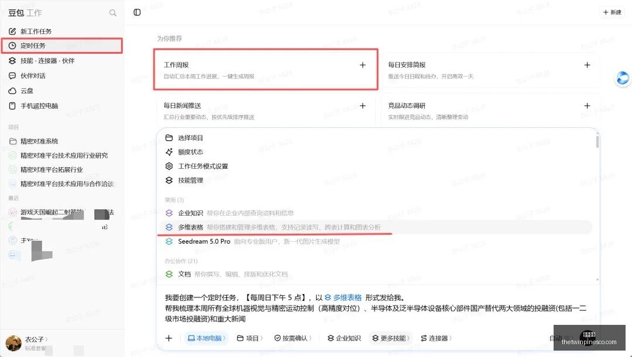Expand the 衣公子 user profile menu

click(36, 339)
